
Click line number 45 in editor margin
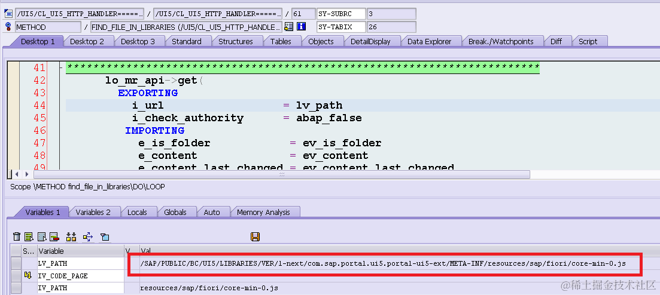[x=39, y=118]
